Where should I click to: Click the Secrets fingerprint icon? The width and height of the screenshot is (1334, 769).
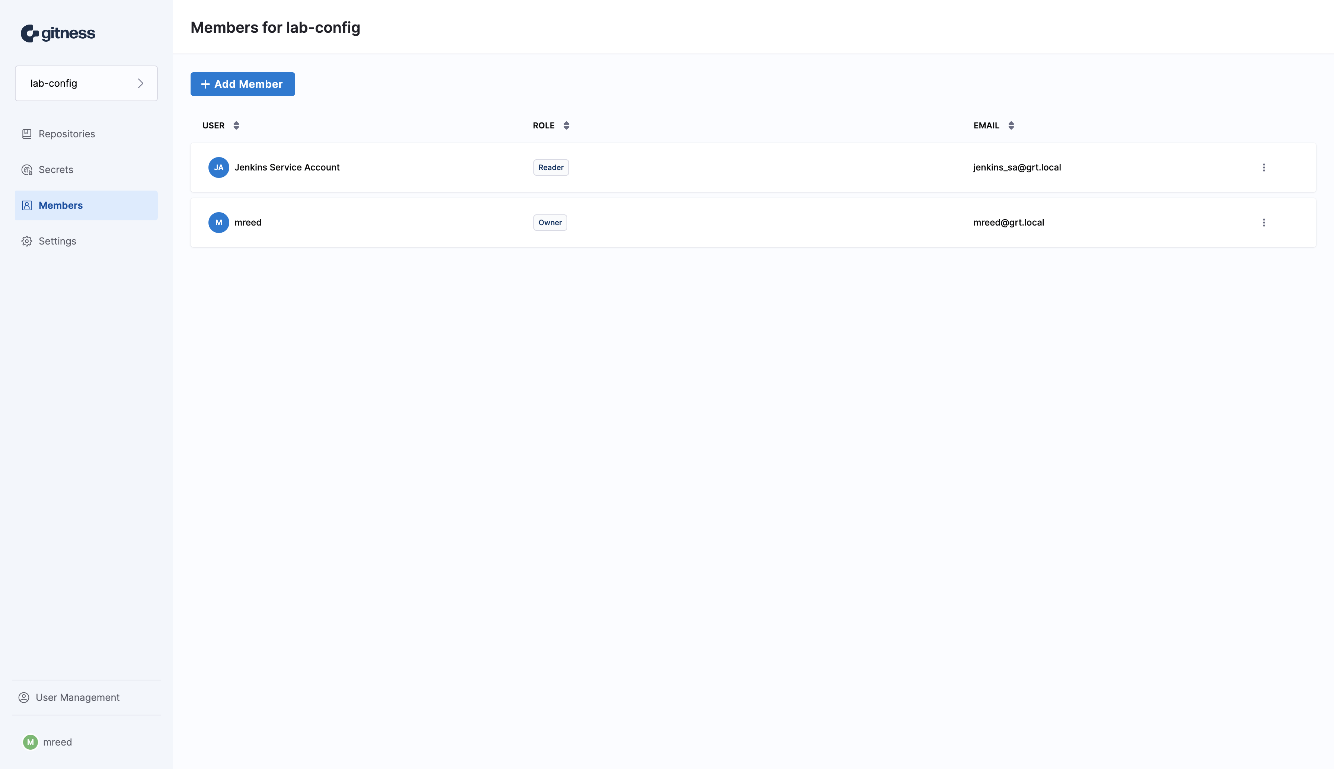click(27, 169)
